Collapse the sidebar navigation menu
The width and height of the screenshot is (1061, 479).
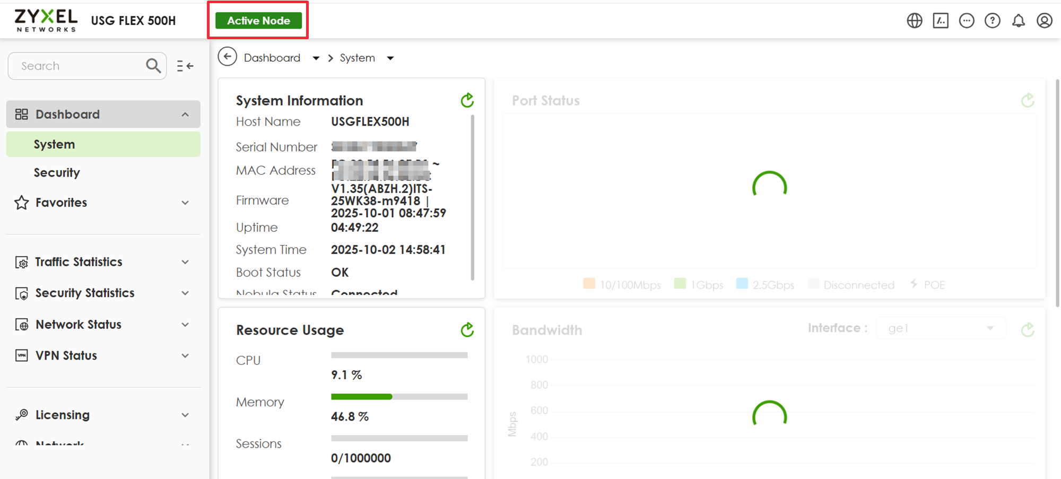185,66
